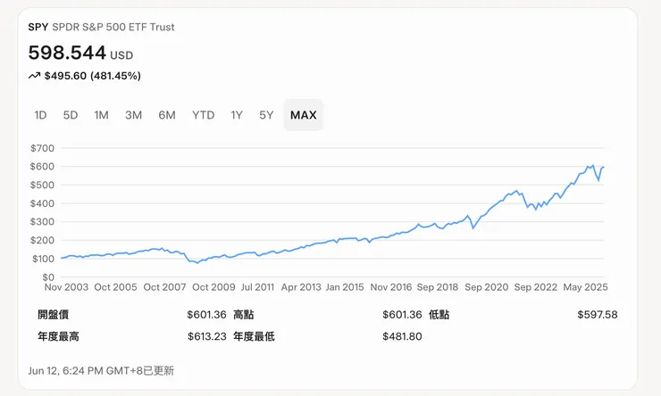Screen dimensions: 661x396
Task: Select the 5D time range tab
Action: [x=71, y=115]
